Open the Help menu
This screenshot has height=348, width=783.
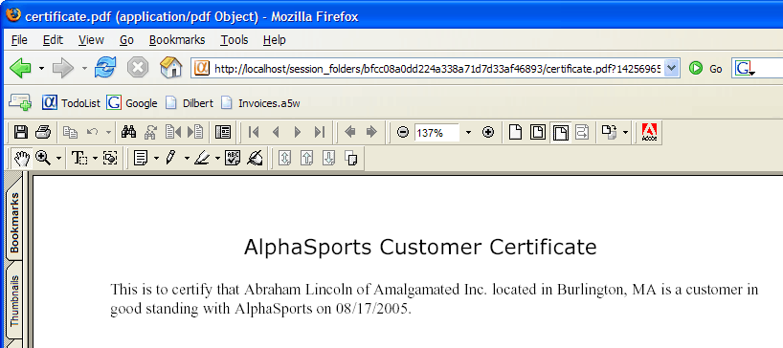pos(275,40)
